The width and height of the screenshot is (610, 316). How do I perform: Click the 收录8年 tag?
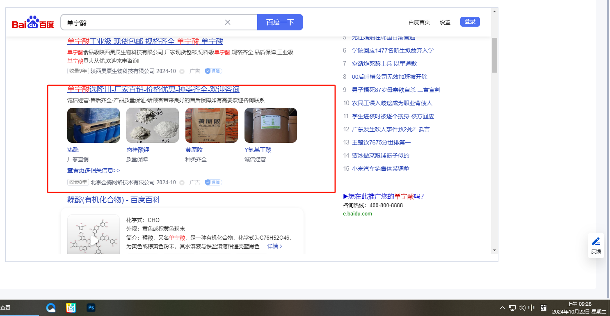point(78,182)
